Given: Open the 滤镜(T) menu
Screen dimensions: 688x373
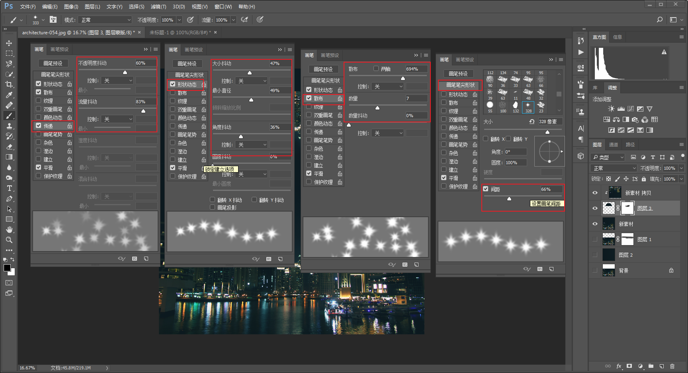Looking at the screenshot, I should pos(158,7).
